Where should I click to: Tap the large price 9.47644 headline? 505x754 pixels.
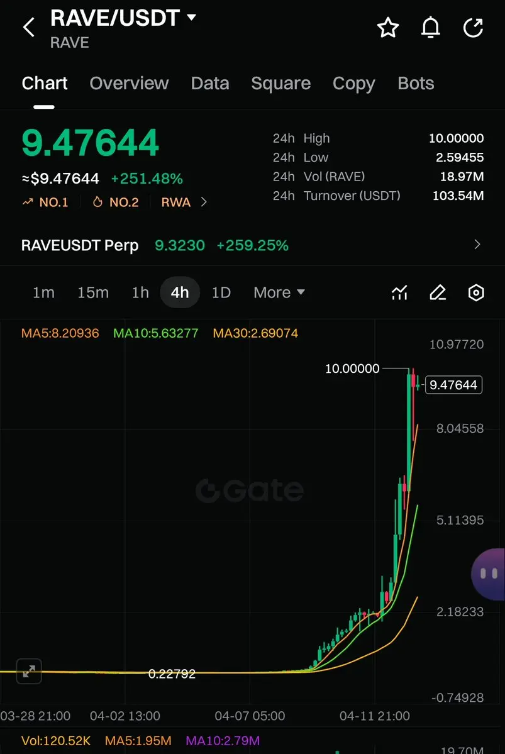point(91,143)
